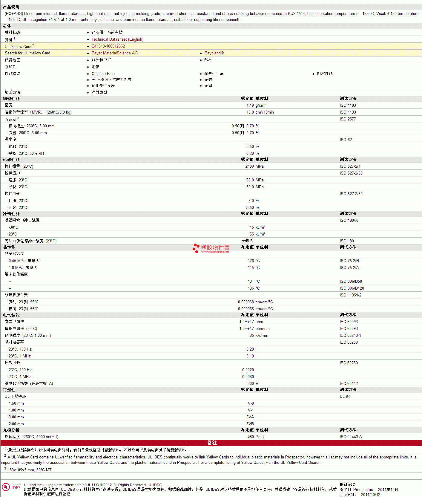Open the Technical Datasheet (English) link
Image resolution: width=422 pixels, height=497 pixels.
coord(117,39)
